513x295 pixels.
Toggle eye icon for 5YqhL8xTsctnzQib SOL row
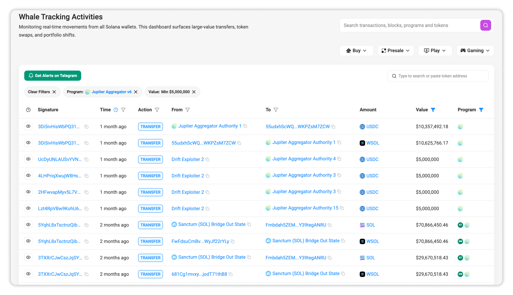[x=28, y=224]
